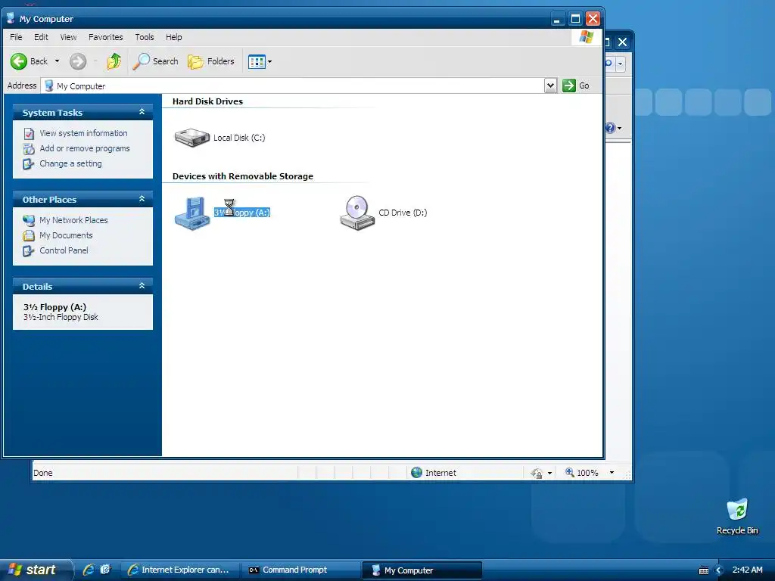775x581 pixels.
Task: Expand the Address bar dropdown
Action: (550, 85)
